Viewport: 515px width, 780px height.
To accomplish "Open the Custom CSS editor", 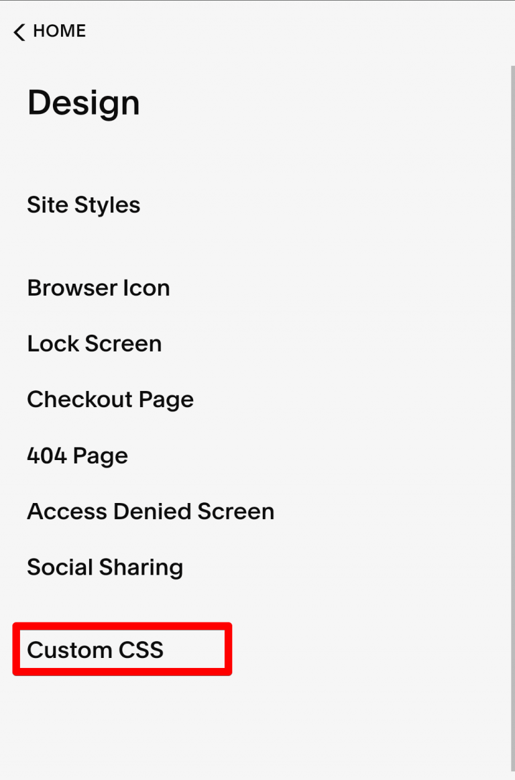I will click(95, 649).
